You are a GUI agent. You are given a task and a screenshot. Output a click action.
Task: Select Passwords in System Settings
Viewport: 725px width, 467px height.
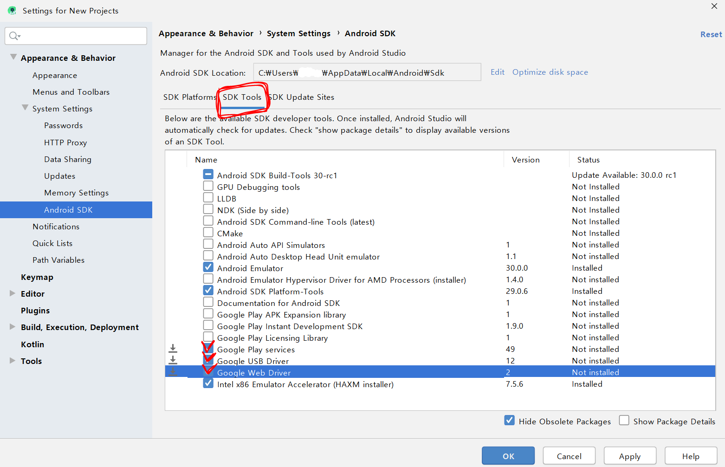pyautogui.click(x=63, y=125)
